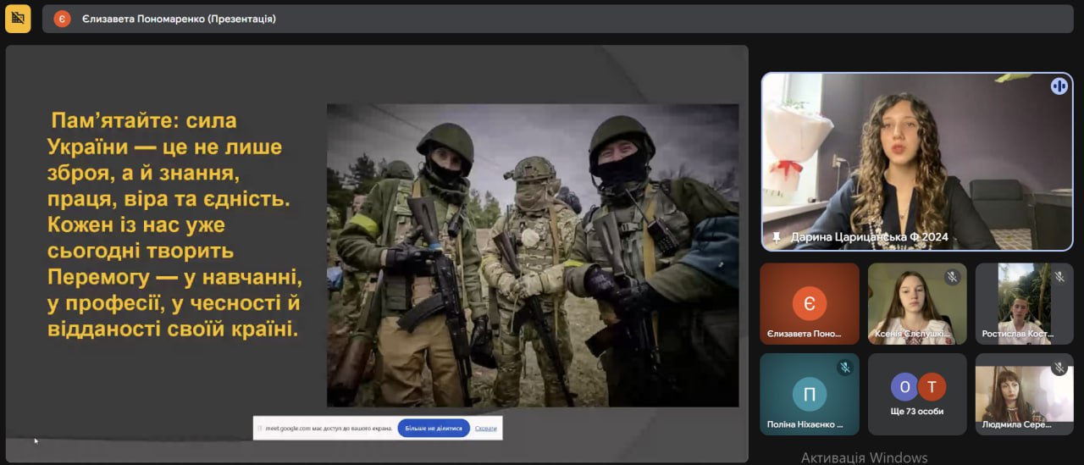Click muted mic icon on Поліна's tile
The width and height of the screenshot is (1084, 465).
pyautogui.click(x=844, y=368)
